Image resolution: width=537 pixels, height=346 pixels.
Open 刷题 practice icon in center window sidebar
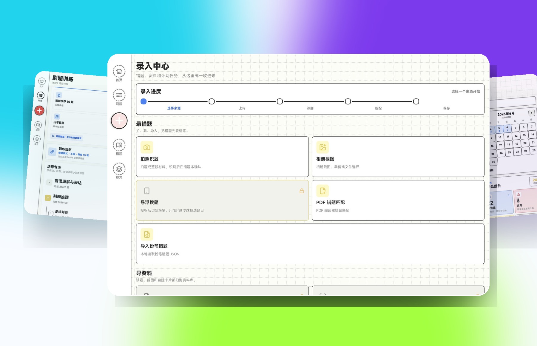(119, 95)
